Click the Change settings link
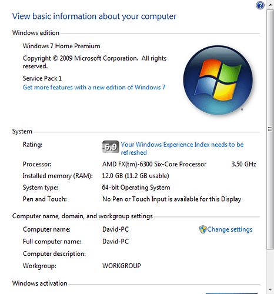The width and height of the screenshot is (274, 294). pos(230,229)
